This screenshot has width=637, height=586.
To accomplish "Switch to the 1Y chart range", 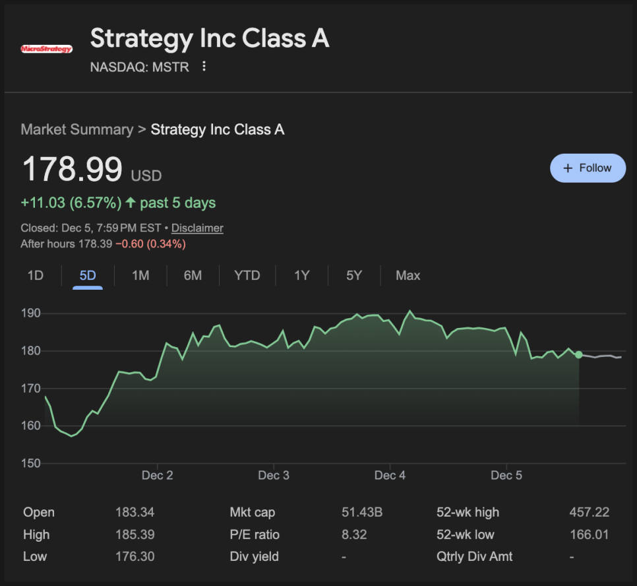I will click(301, 276).
